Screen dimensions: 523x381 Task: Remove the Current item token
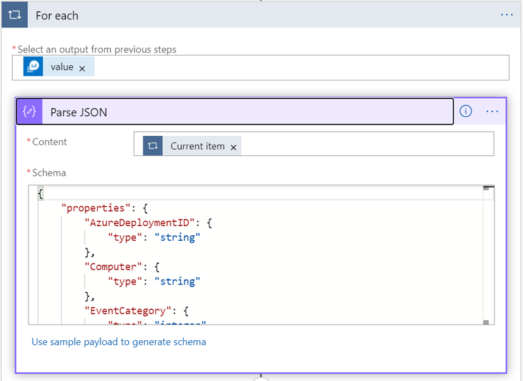pyautogui.click(x=234, y=147)
